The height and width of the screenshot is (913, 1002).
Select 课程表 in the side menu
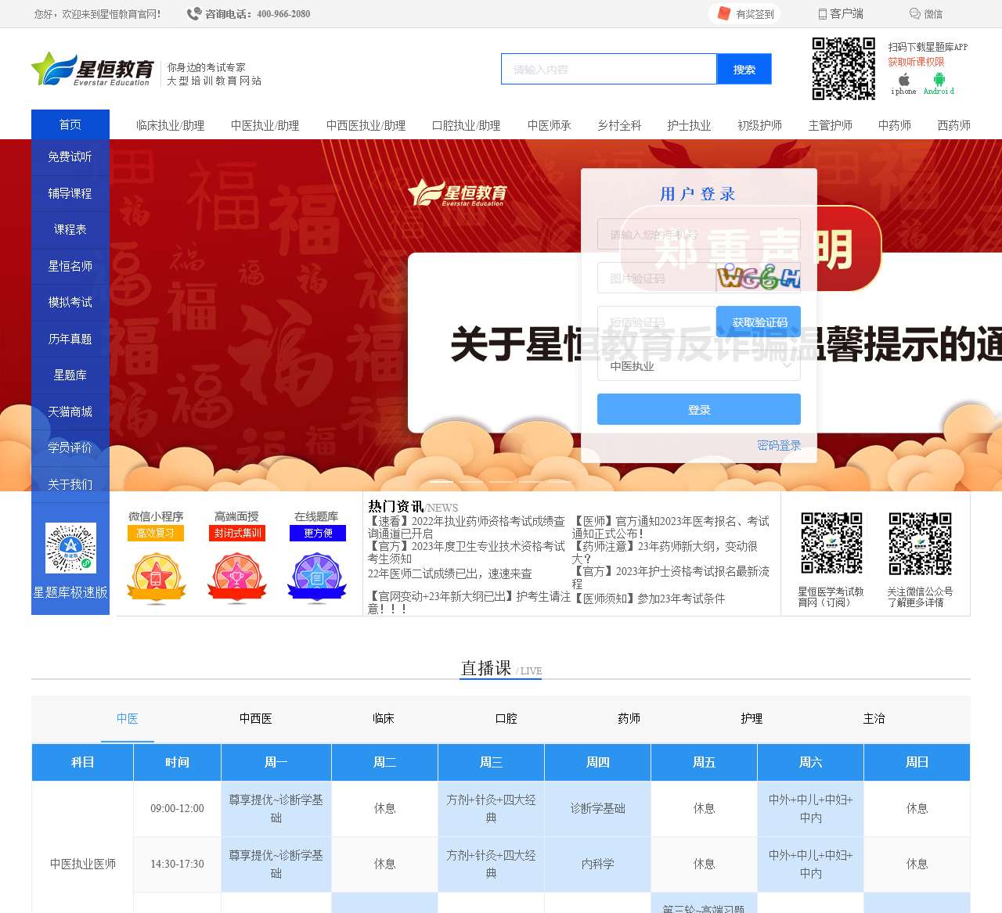(x=70, y=229)
